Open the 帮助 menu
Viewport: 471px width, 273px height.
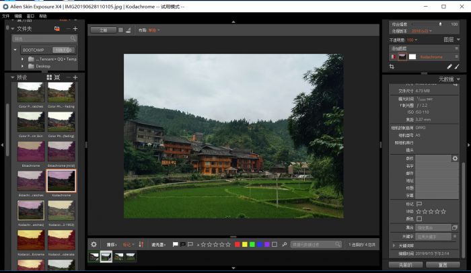(43, 15)
